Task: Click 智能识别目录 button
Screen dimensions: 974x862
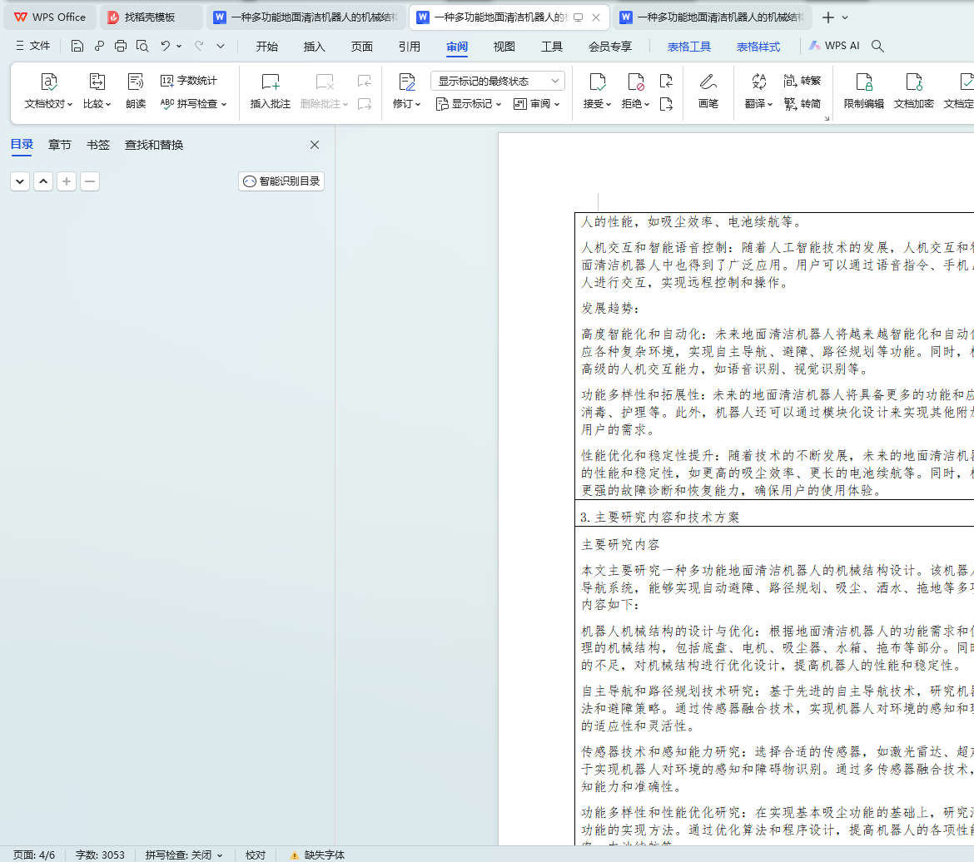Action: 281,181
